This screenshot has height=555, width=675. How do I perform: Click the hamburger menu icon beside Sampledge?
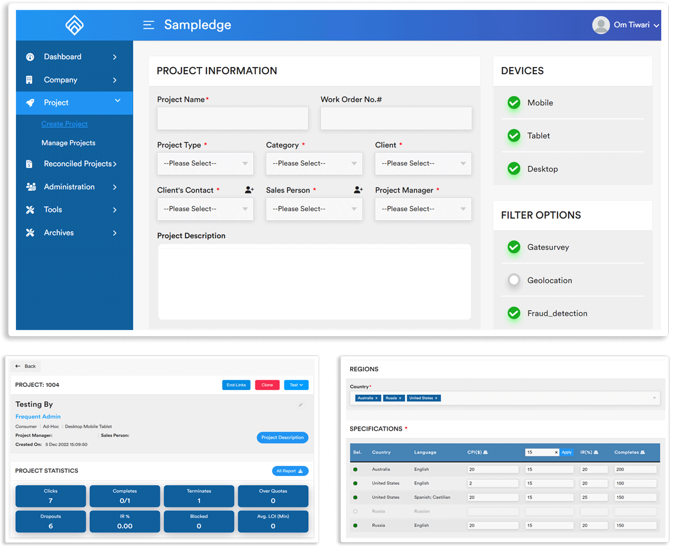[149, 25]
